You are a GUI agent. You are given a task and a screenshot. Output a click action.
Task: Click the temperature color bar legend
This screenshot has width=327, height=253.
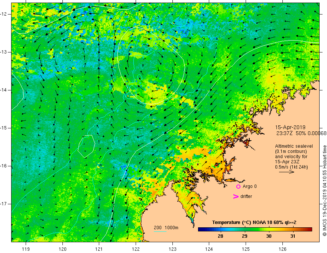[x=255, y=230]
